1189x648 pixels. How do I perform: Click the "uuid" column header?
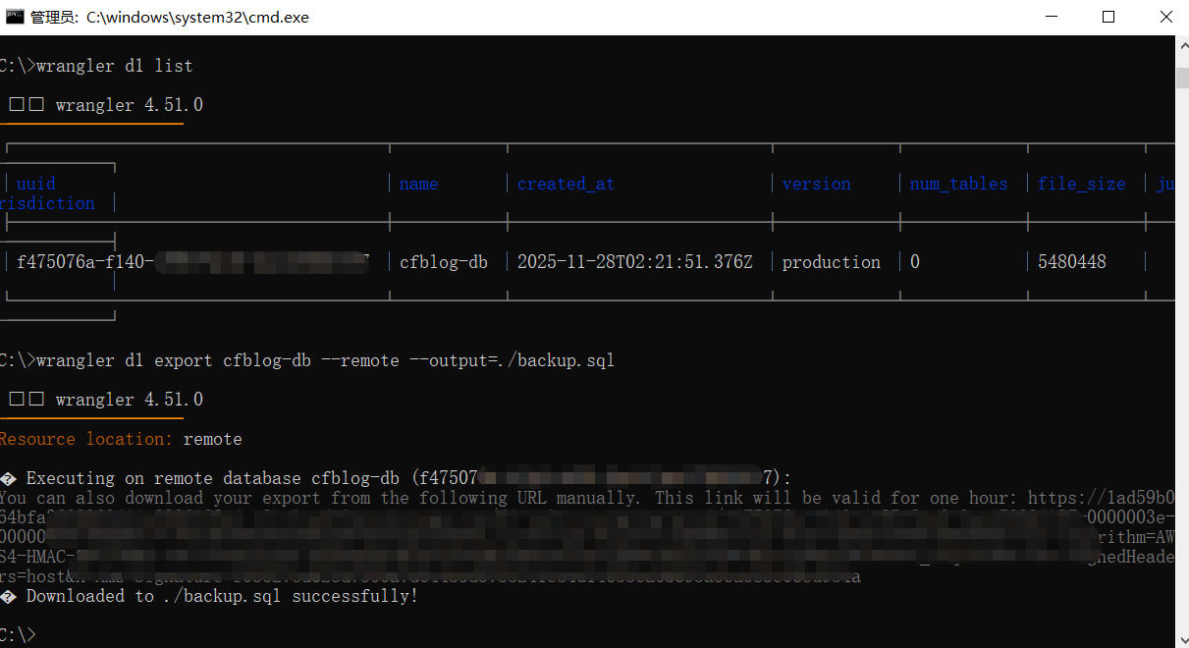coord(36,184)
